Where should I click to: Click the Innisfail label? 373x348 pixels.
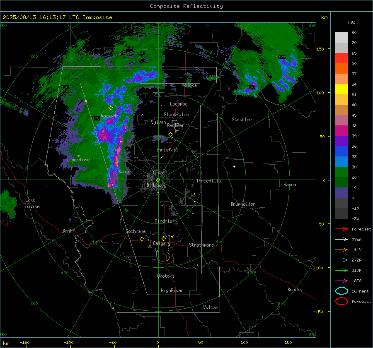167,150
